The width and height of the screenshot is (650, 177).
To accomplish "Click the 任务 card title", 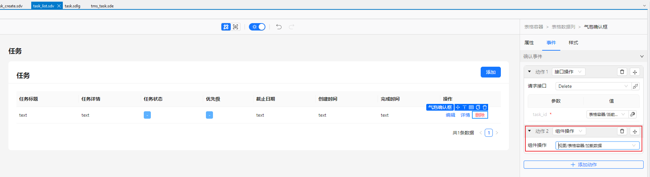I will 23,75.
